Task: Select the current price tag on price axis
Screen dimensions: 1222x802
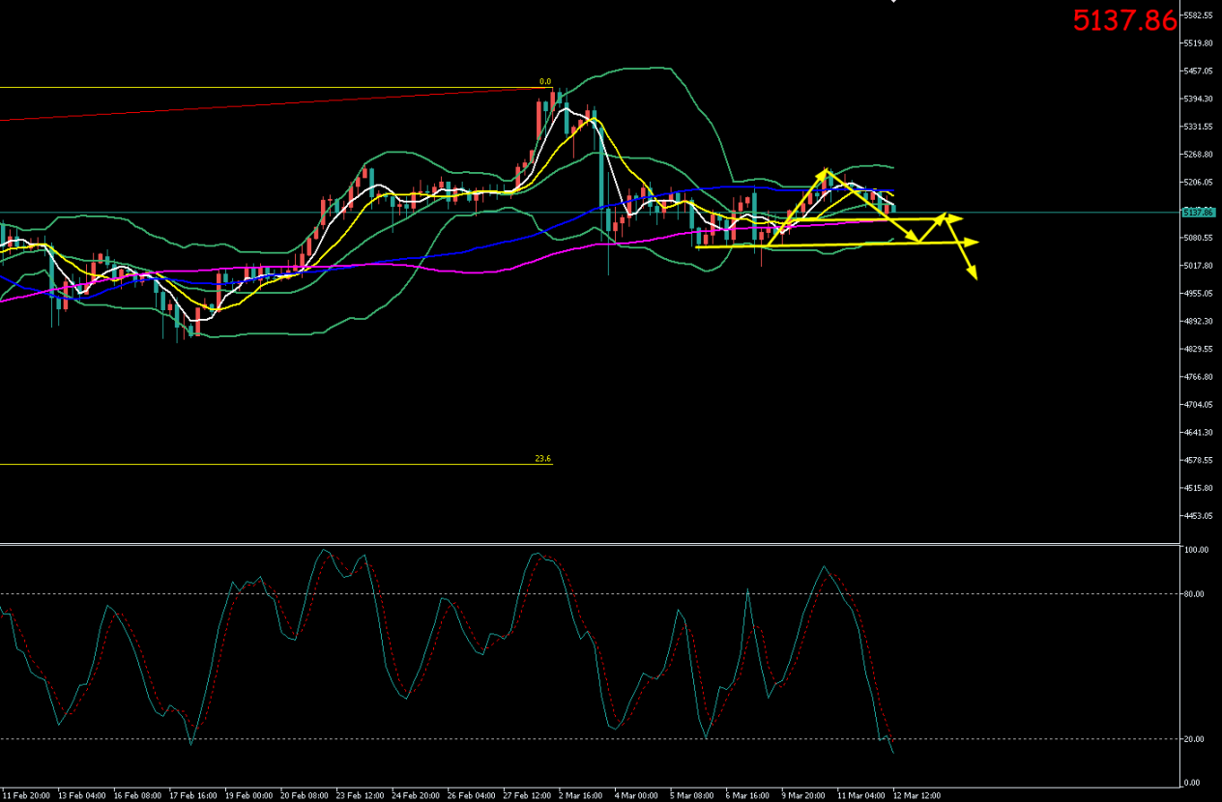Action: pyautogui.click(x=1200, y=212)
